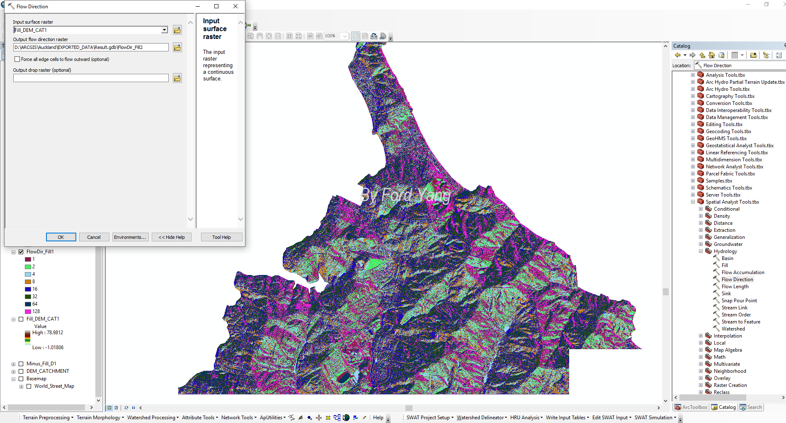Uncheck the FlowDir_Fill1 layer visibility
This screenshot has height=423, width=786.
(21, 252)
